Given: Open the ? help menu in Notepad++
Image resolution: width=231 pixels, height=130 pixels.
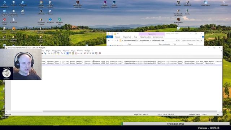Looking at the screenshot, I should (92, 51).
